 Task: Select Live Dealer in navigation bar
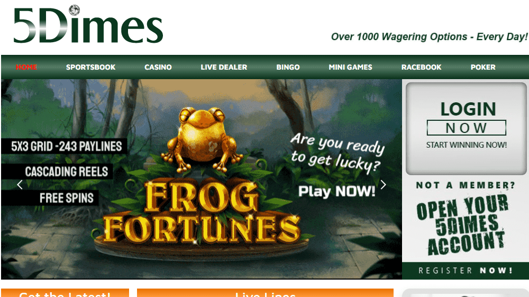[x=224, y=68]
